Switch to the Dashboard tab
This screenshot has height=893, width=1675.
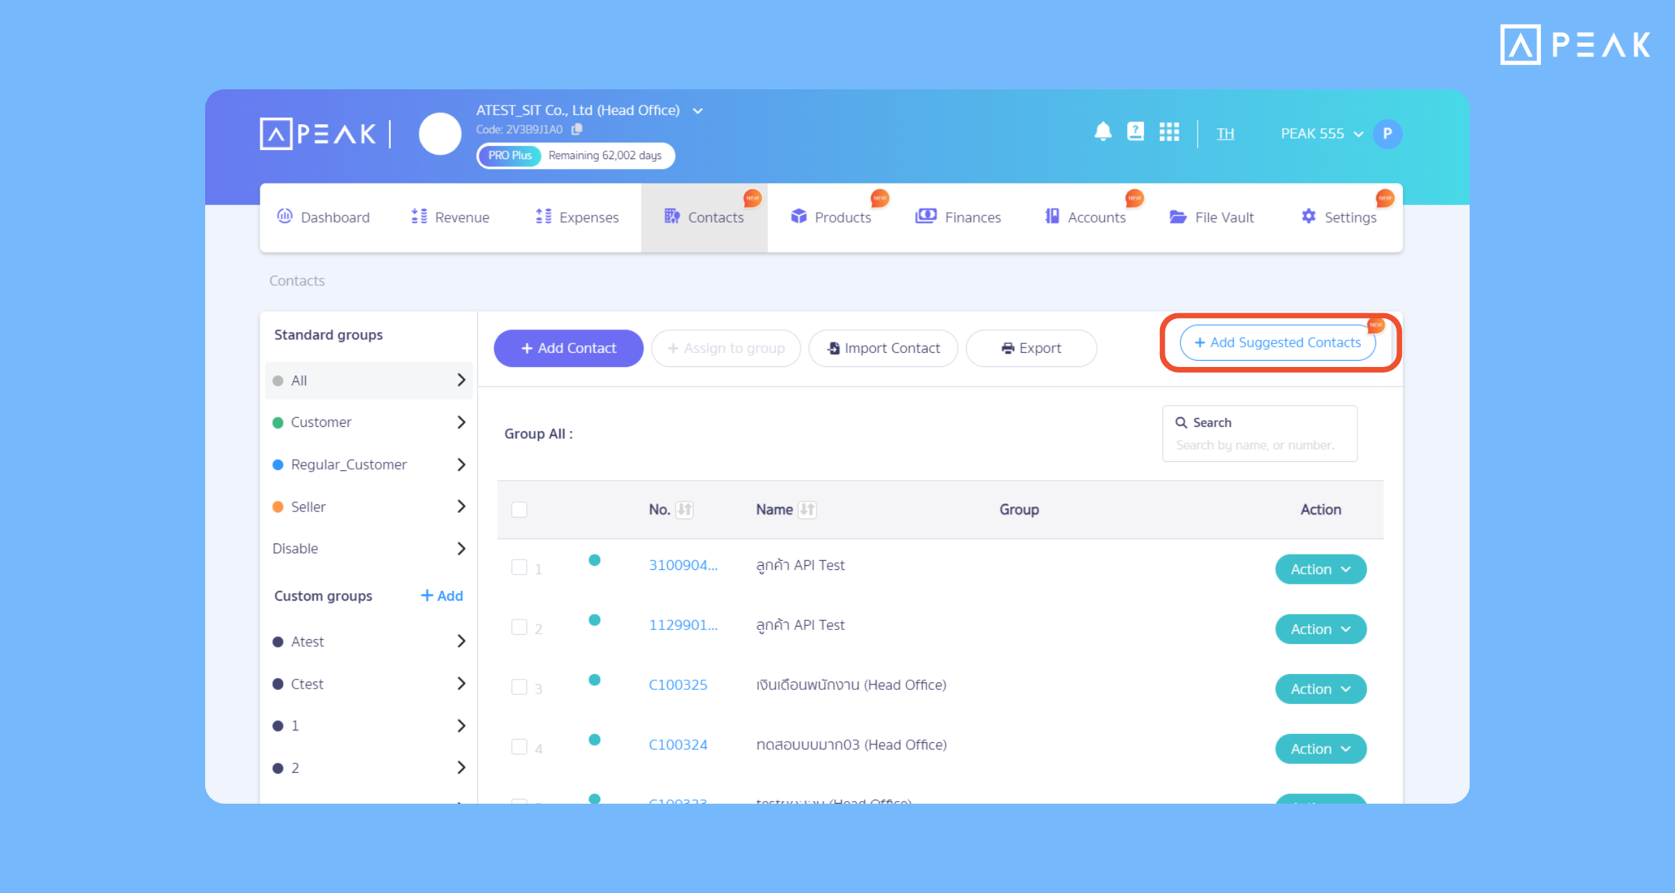(324, 218)
